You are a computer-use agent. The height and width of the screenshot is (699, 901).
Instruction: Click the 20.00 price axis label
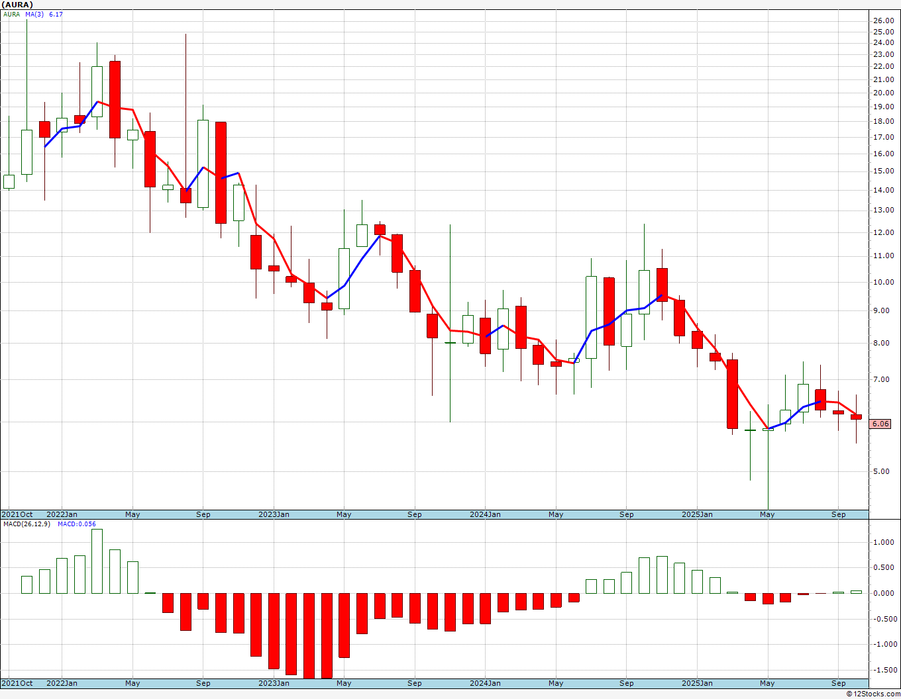pos(883,93)
